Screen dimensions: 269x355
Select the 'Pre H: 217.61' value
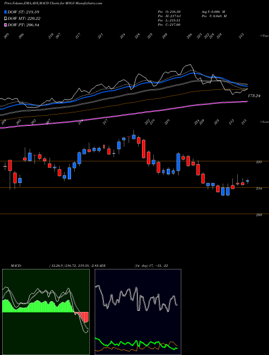(169, 16)
